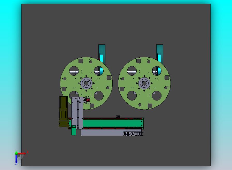Pick the olive-colored motor beside the conveyor
232x170 pixels.
(64, 112)
